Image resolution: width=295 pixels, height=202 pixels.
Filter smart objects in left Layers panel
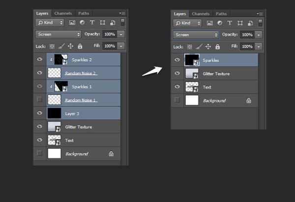[113, 23]
